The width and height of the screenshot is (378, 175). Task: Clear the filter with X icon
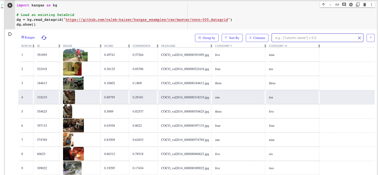coord(359,38)
